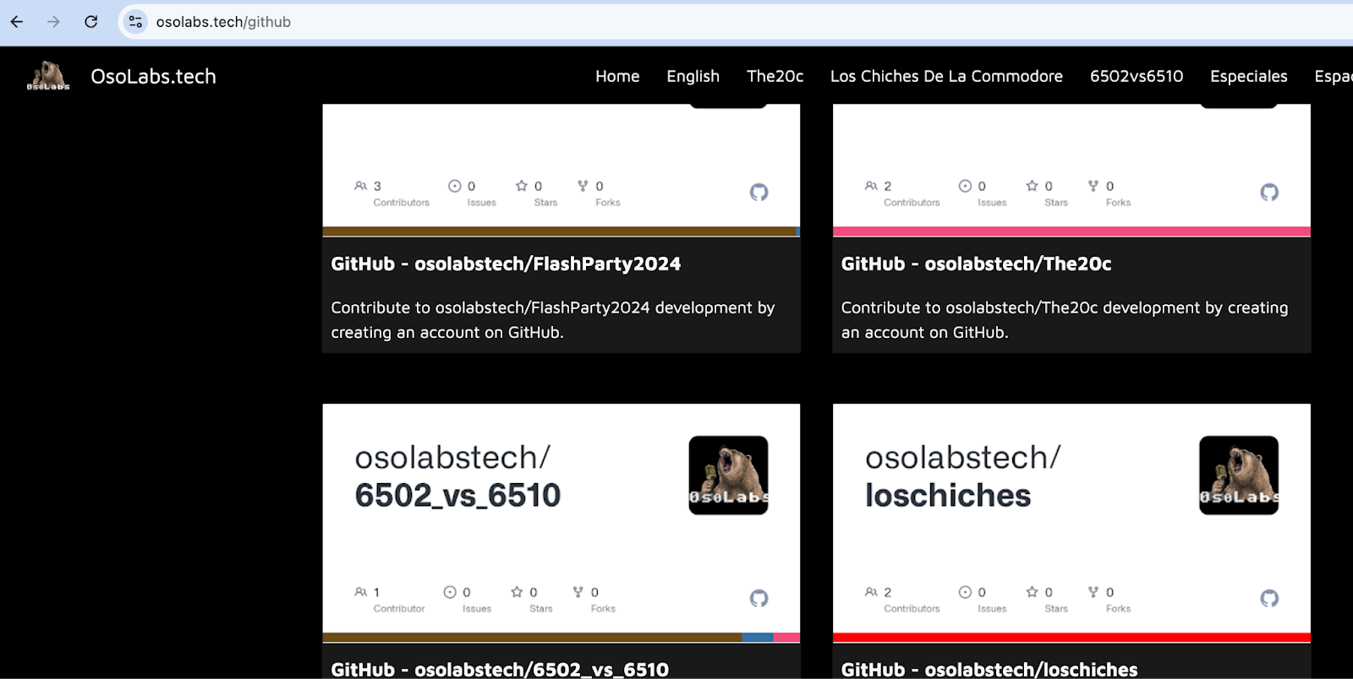Open Los Chiches De La Commodore menu
Image resolution: width=1353 pixels, height=679 pixels.
click(946, 76)
